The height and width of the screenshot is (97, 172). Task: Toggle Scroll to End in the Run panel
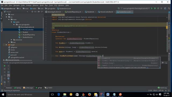(x=8, y=75)
